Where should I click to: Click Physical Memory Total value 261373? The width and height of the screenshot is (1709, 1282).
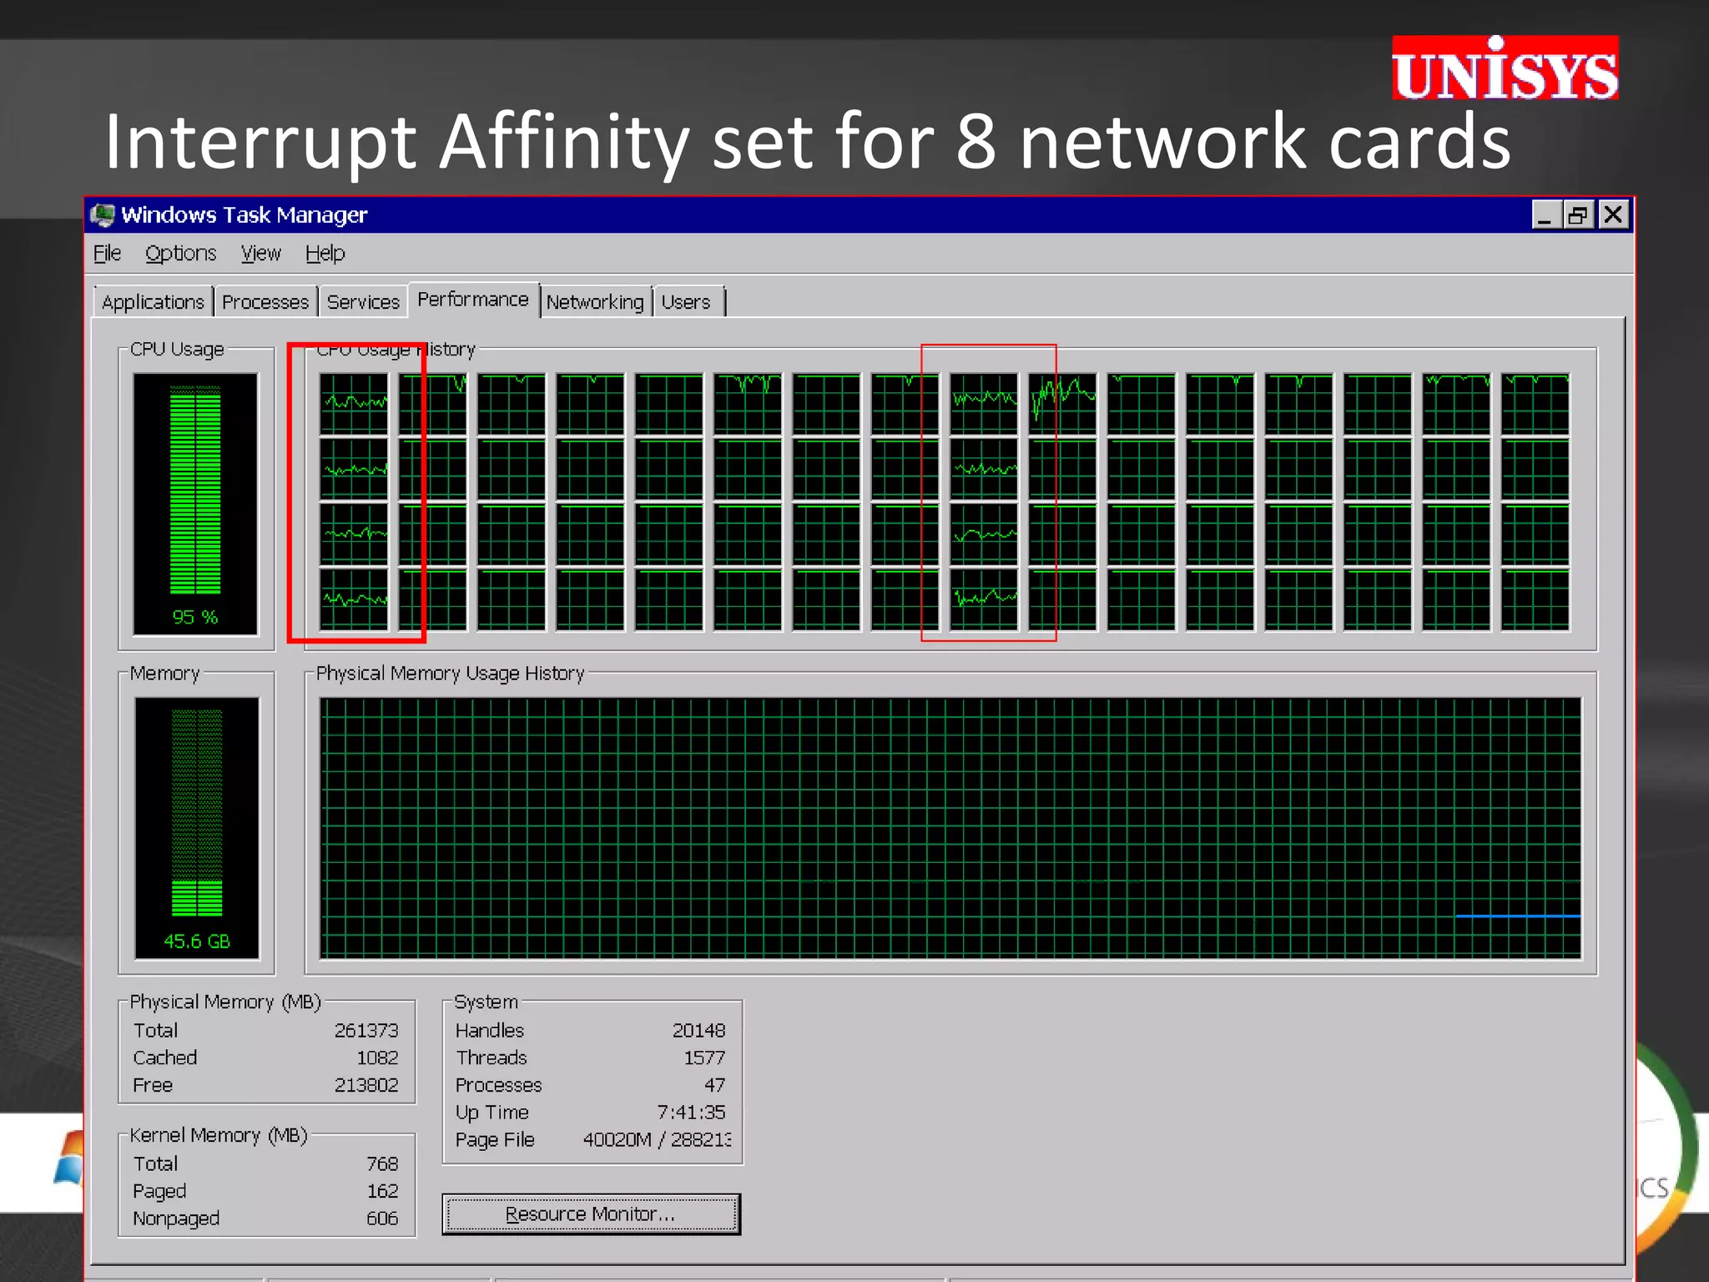click(366, 1031)
